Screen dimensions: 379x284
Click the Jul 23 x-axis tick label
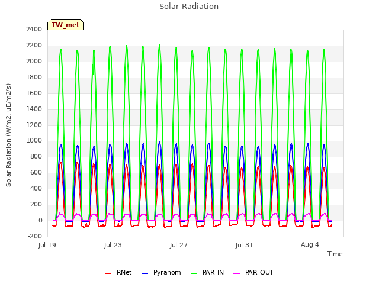[113, 245]
